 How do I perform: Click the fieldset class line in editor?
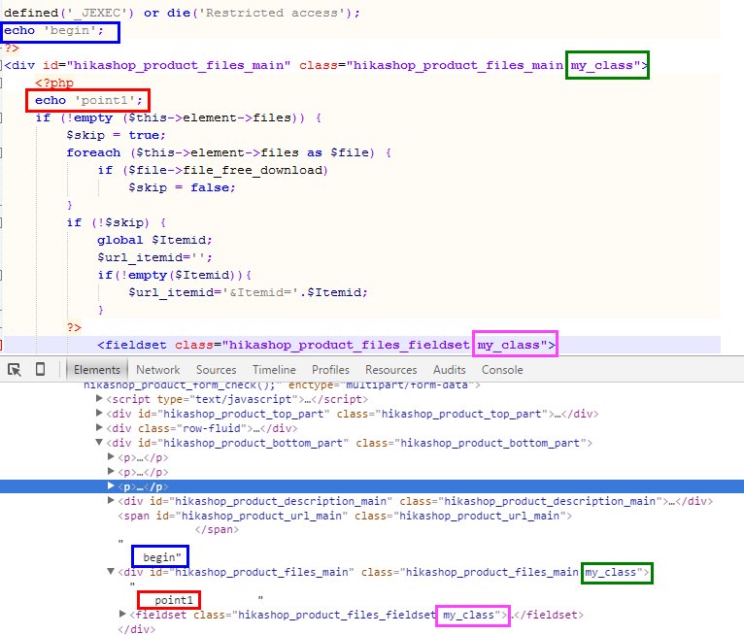(326, 345)
